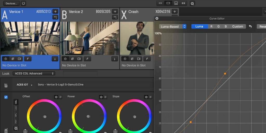Select the CDL vertical tab
266x133 pixels.
coord(16,102)
